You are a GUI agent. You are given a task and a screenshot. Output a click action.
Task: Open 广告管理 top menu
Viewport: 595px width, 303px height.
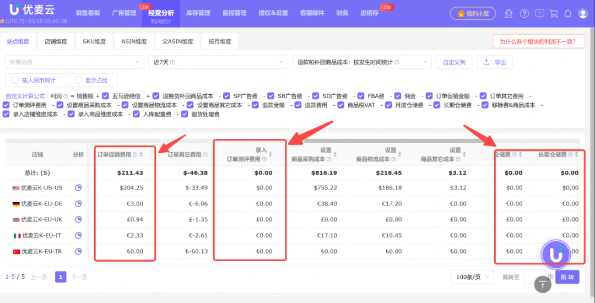pyautogui.click(x=124, y=13)
